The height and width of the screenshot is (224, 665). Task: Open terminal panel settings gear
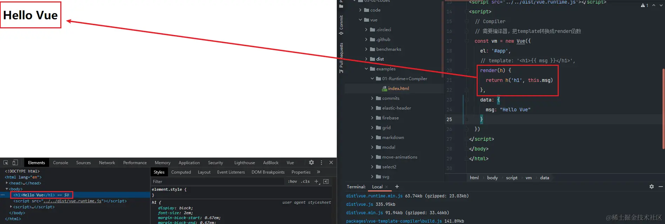point(652,187)
